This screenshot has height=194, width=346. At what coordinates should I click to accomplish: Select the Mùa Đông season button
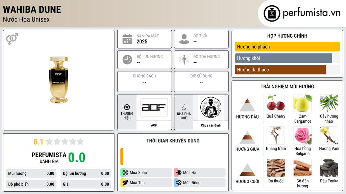pyautogui.click(x=199, y=183)
